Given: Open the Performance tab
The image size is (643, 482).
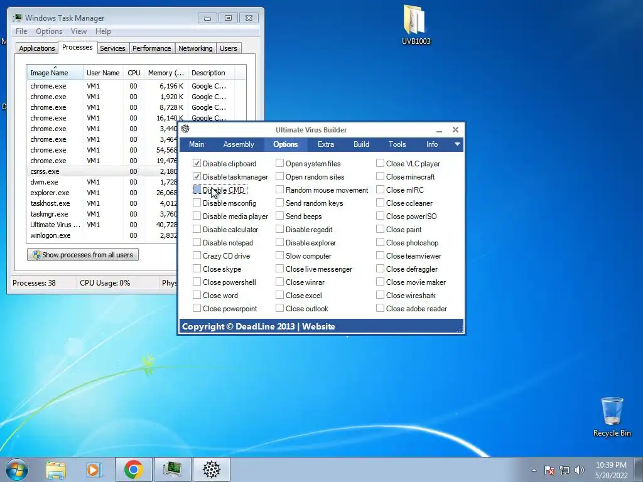Looking at the screenshot, I should (151, 48).
